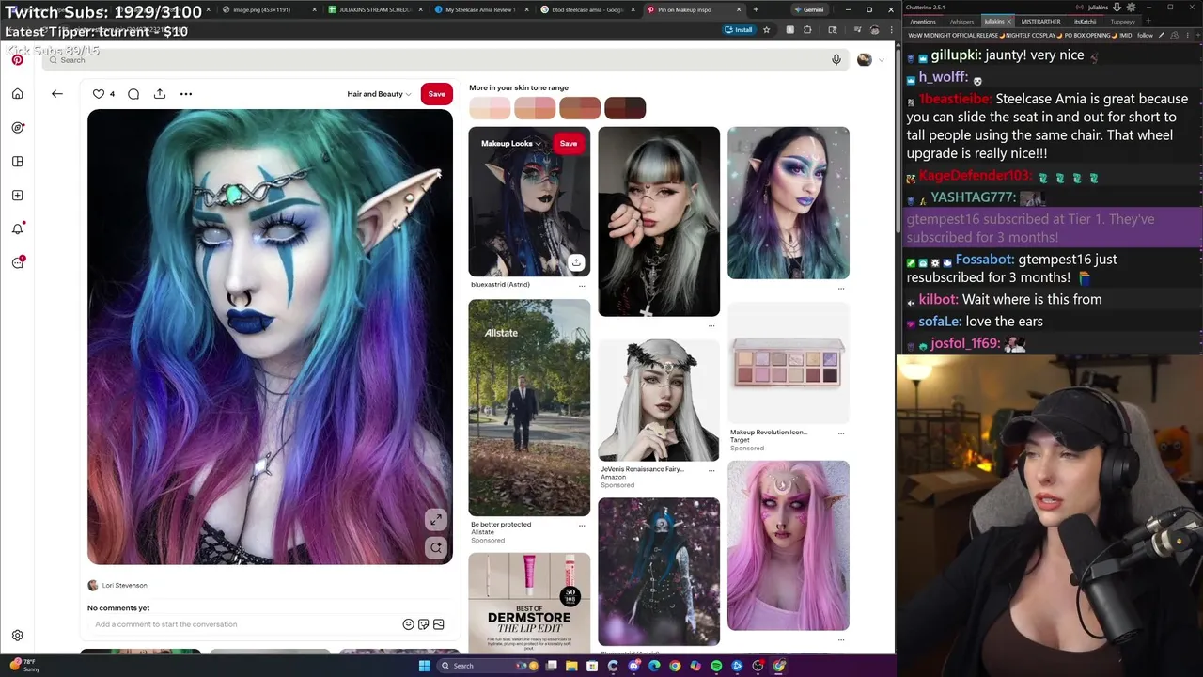This screenshot has height=677, width=1203.
Task: Open options for the Makeup Revolution pin
Action: point(841,433)
